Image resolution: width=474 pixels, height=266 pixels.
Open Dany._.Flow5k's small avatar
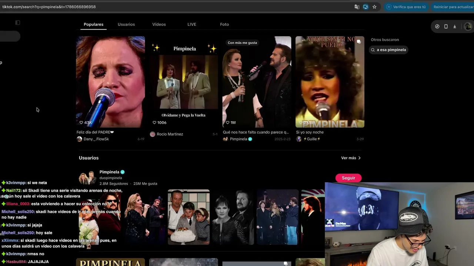click(x=79, y=139)
